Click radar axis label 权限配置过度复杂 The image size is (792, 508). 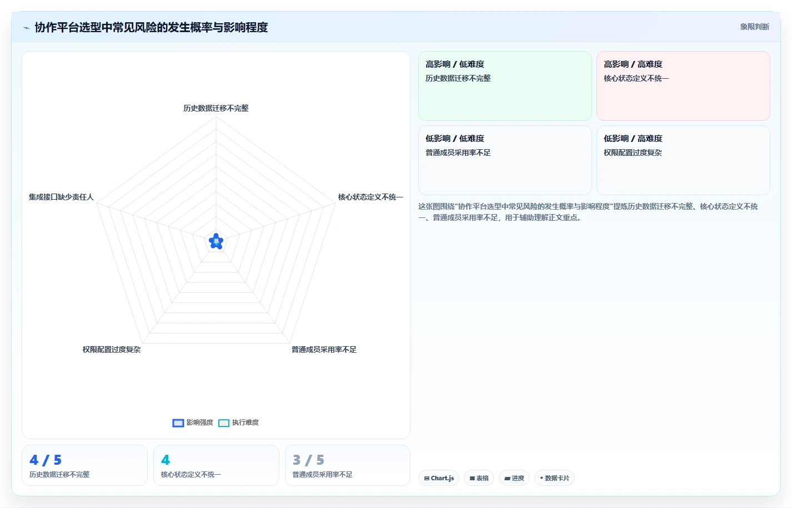(x=112, y=349)
